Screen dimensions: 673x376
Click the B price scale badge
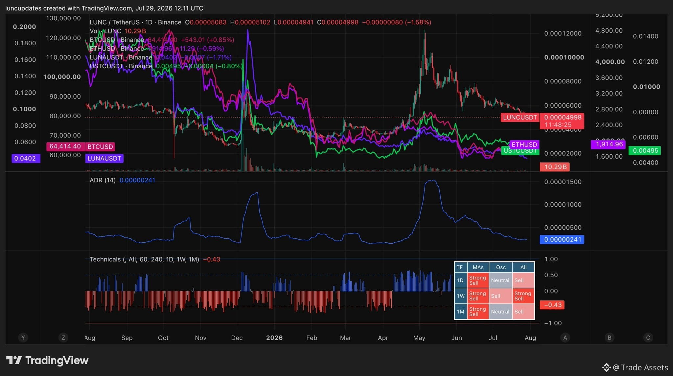tap(610, 338)
